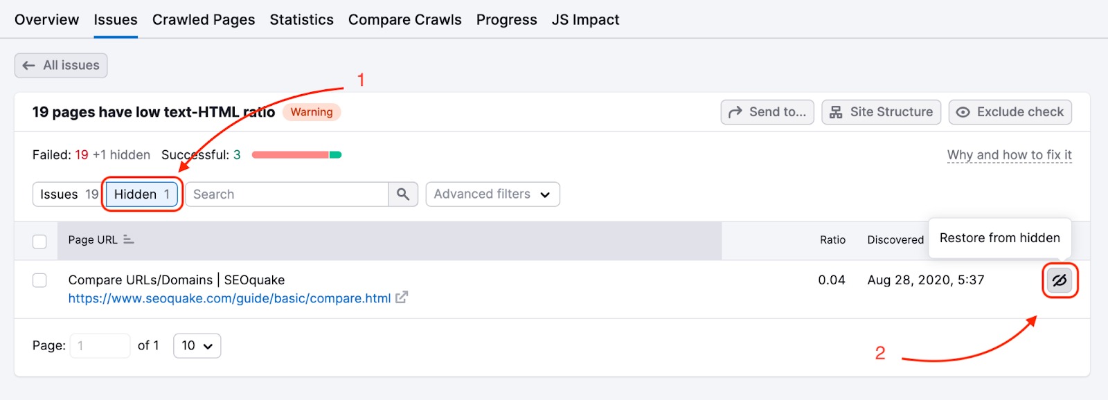This screenshot has height=400, width=1108.
Task: Go back to All issues
Action: pos(61,66)
